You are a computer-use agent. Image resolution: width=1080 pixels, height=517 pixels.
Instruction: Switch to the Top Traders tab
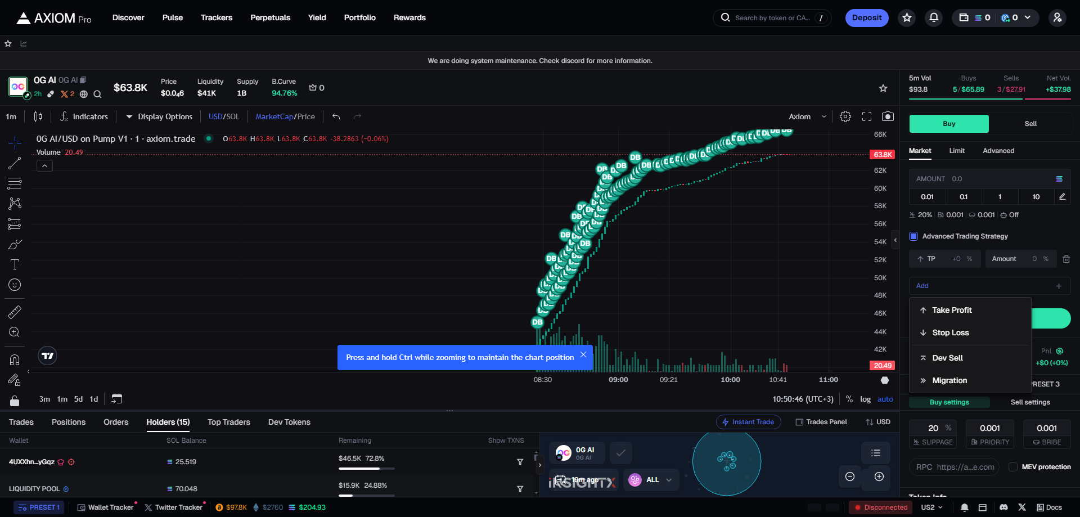tap(229, 422)
